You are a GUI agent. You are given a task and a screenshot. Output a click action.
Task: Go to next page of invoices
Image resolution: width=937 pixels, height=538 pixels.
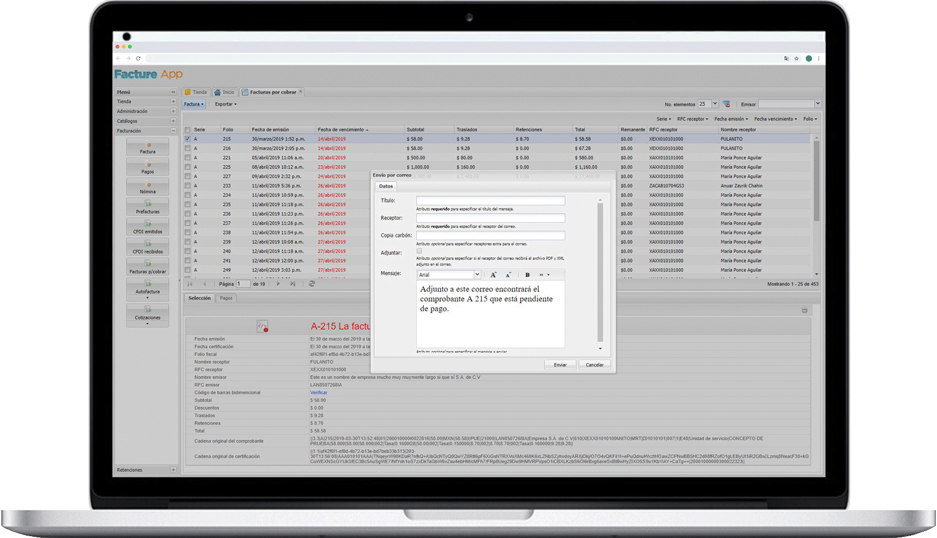[278, 284]
